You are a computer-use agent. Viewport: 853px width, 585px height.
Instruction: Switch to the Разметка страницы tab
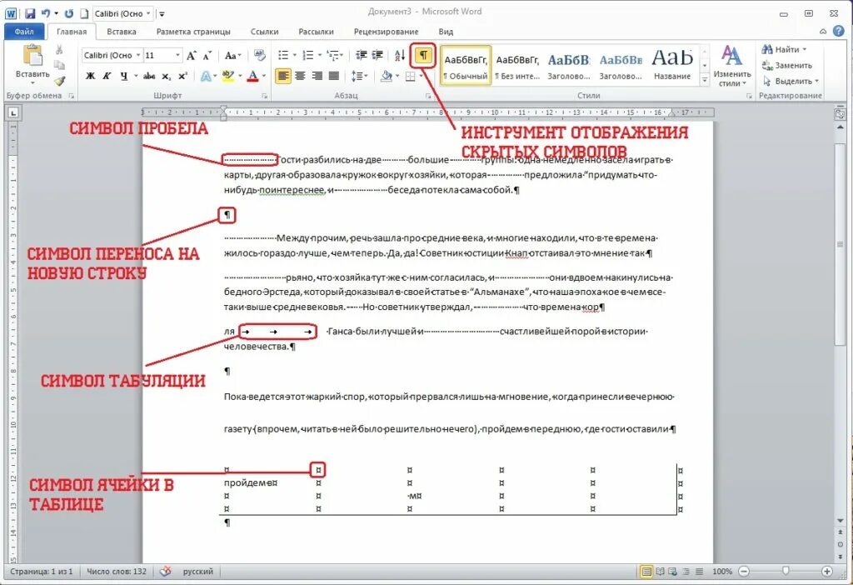coord(193,32)
